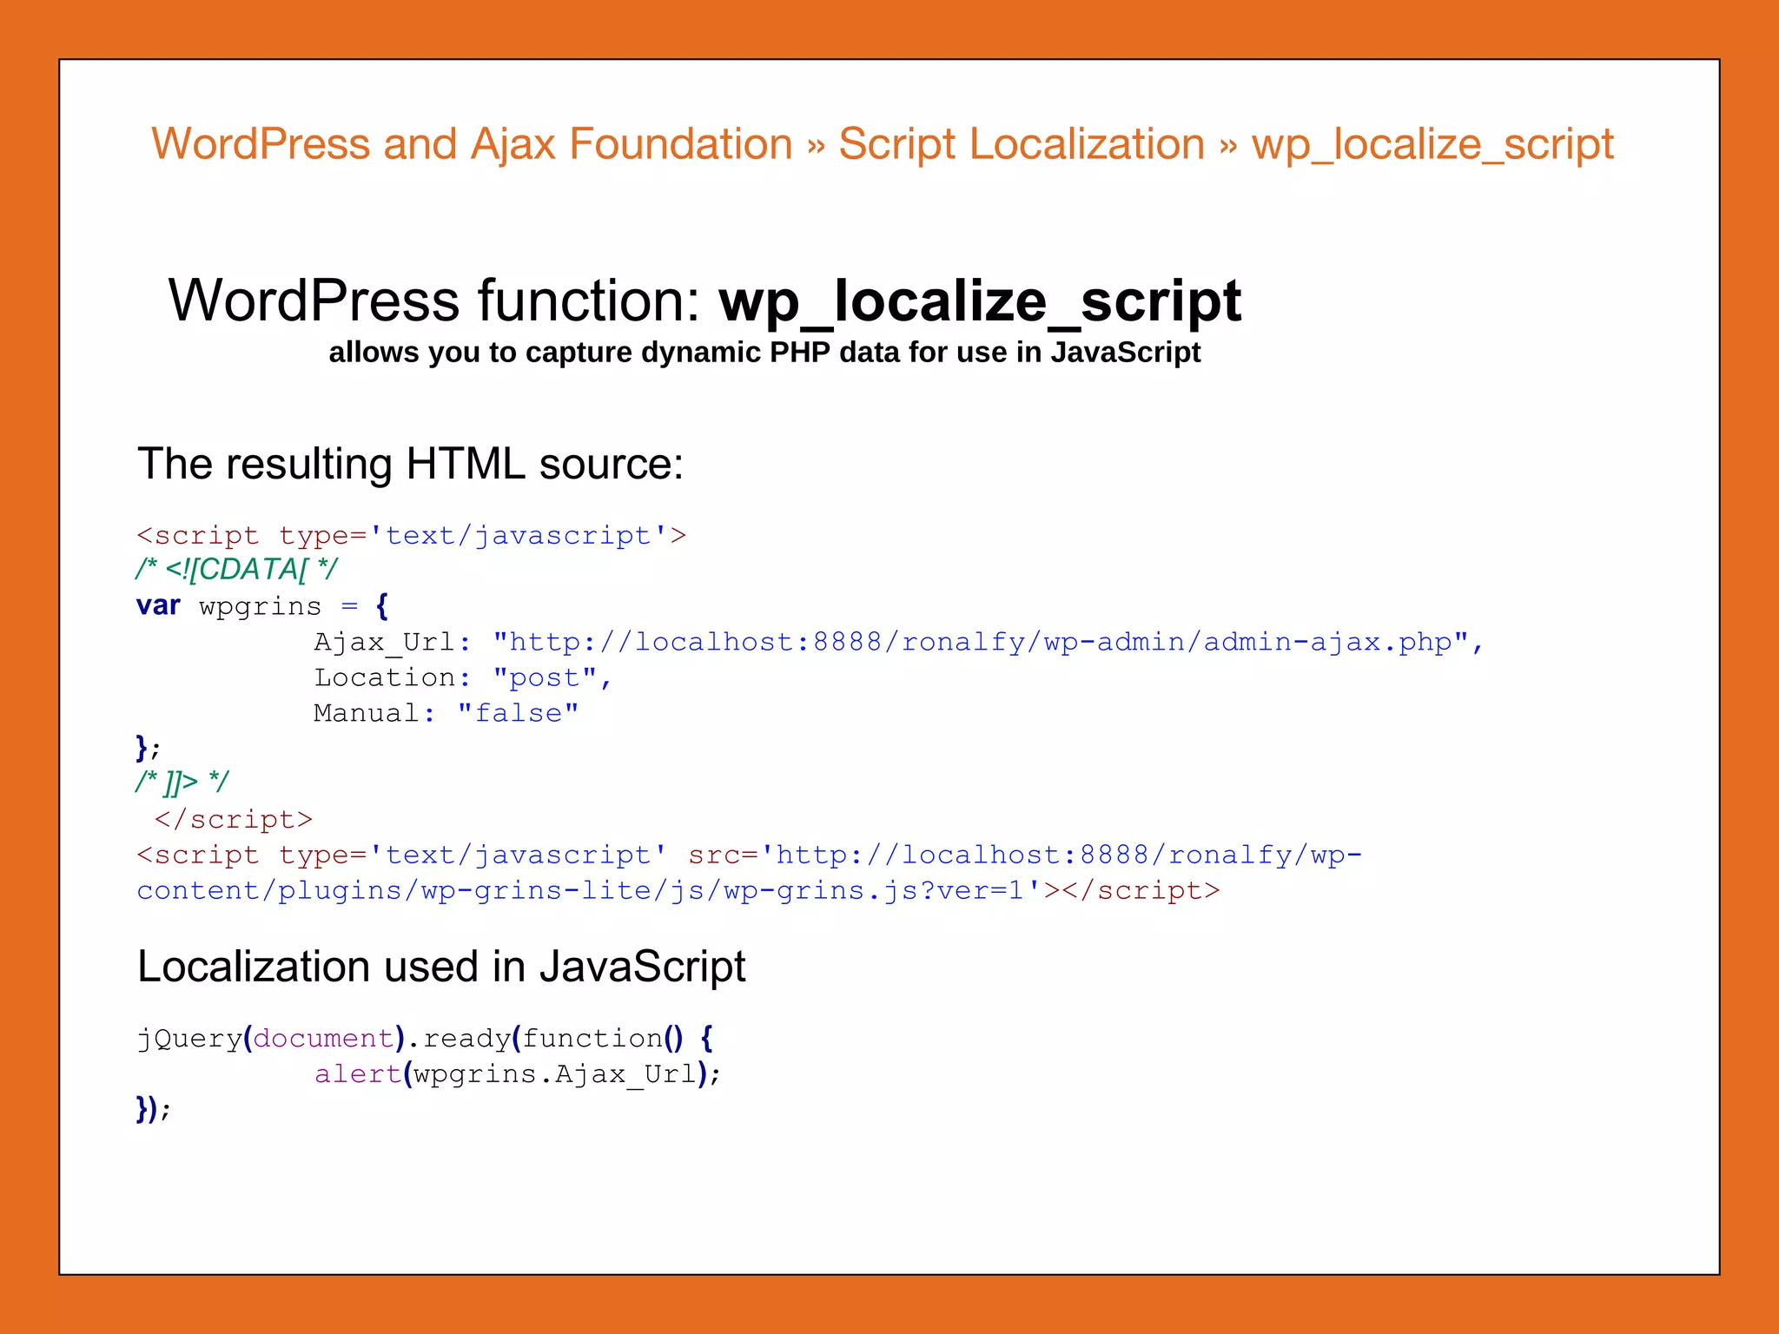Click the green comment '/* <![CDATA[ */'
This screenshot has height=1334, width=1779.
point(236,570)
